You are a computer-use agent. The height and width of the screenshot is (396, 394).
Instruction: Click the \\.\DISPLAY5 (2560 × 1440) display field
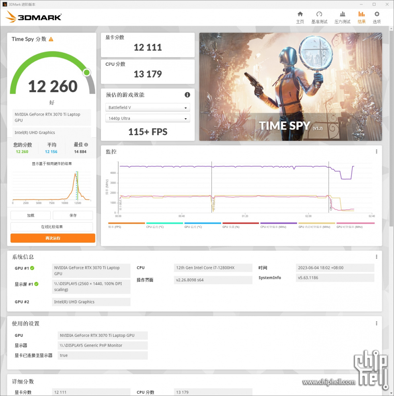point(91,287)
